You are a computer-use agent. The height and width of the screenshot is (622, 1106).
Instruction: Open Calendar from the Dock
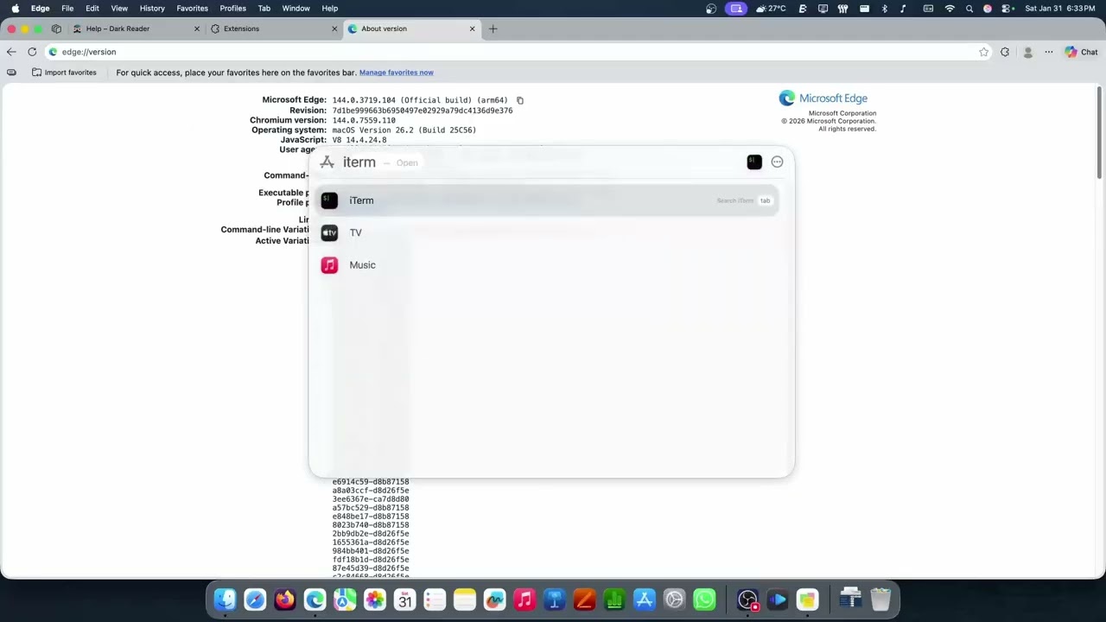click(x=404, y=599)
